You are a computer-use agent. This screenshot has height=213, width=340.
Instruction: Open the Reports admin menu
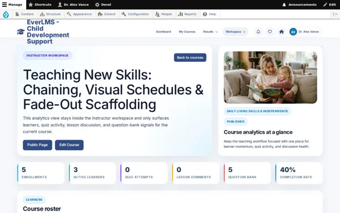(187, 14)
